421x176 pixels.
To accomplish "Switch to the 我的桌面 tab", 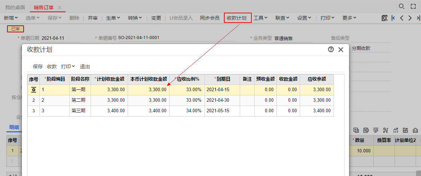I will pyautogui.click(x=15, y=7).
